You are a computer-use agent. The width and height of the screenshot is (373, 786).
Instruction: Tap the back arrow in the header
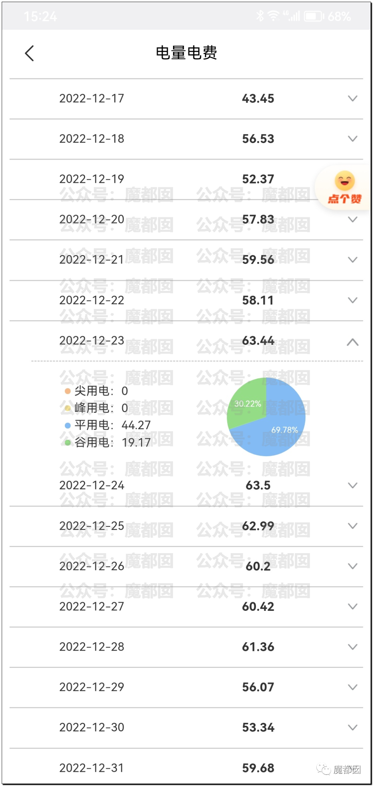click(30, 53)
